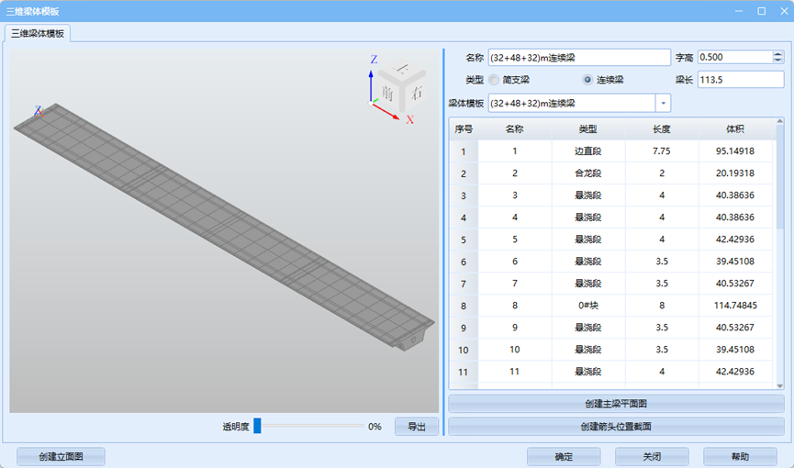Click the 右 face of the view cube

pyautogui.click(x=416, y=92)
